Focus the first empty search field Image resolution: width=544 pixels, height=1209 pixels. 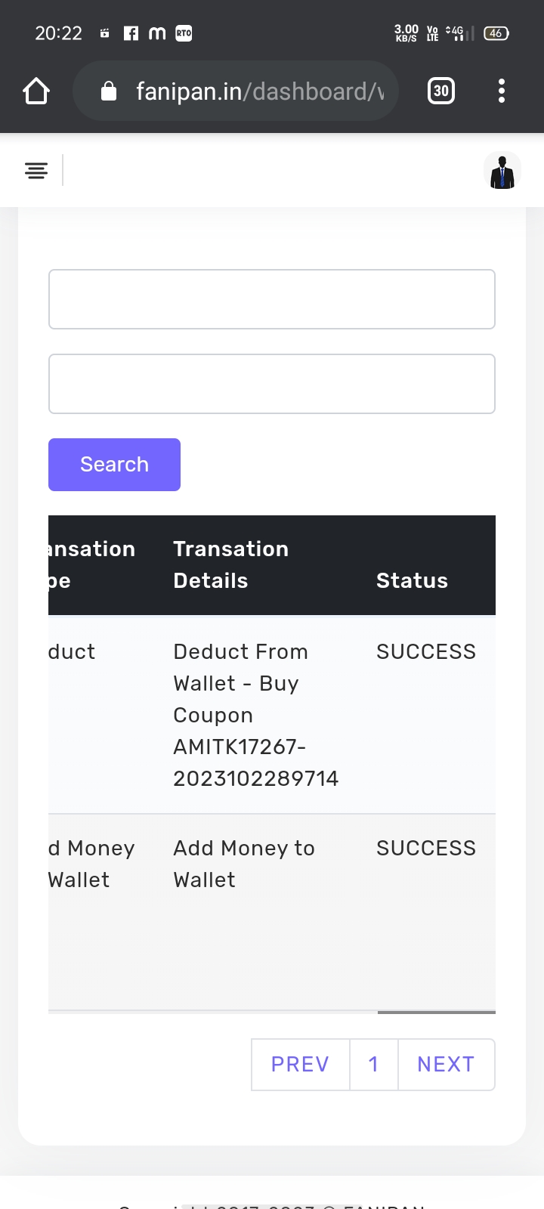[x=272, y=299]
